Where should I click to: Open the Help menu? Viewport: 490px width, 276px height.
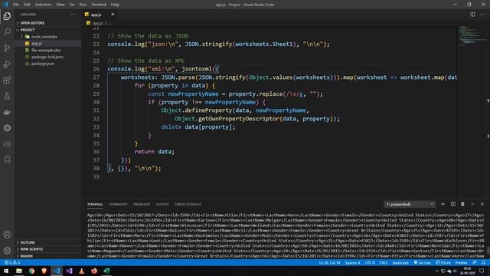(115, 5)
